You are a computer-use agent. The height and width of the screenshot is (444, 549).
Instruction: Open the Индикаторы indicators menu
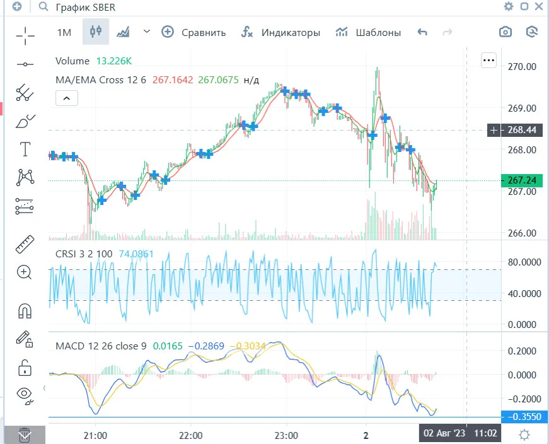280,33
